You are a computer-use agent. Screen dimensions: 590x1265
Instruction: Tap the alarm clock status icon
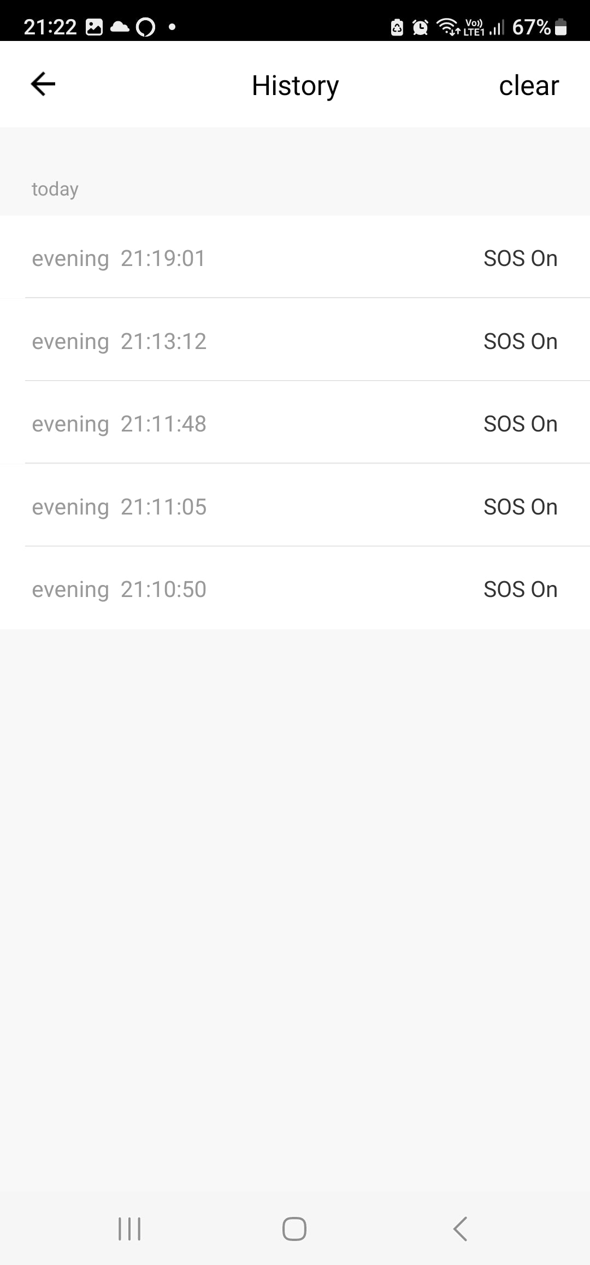[420, 27]
